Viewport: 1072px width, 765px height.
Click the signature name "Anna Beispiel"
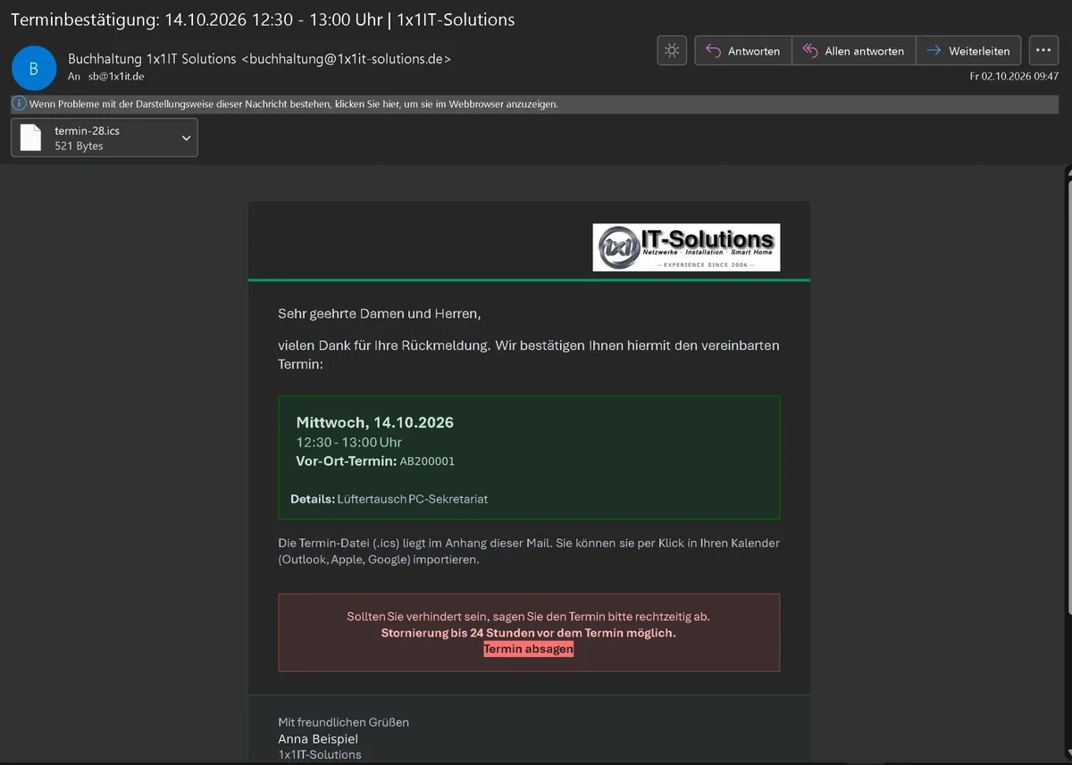(318, 739)
